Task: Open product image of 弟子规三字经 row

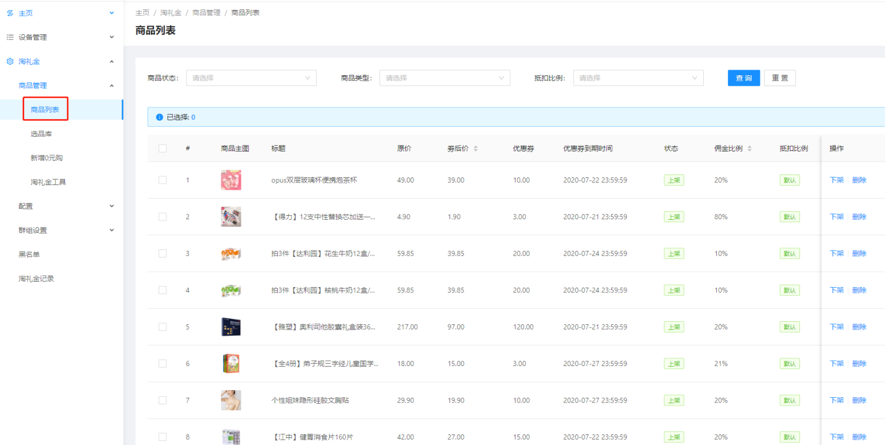Action: 231,364
